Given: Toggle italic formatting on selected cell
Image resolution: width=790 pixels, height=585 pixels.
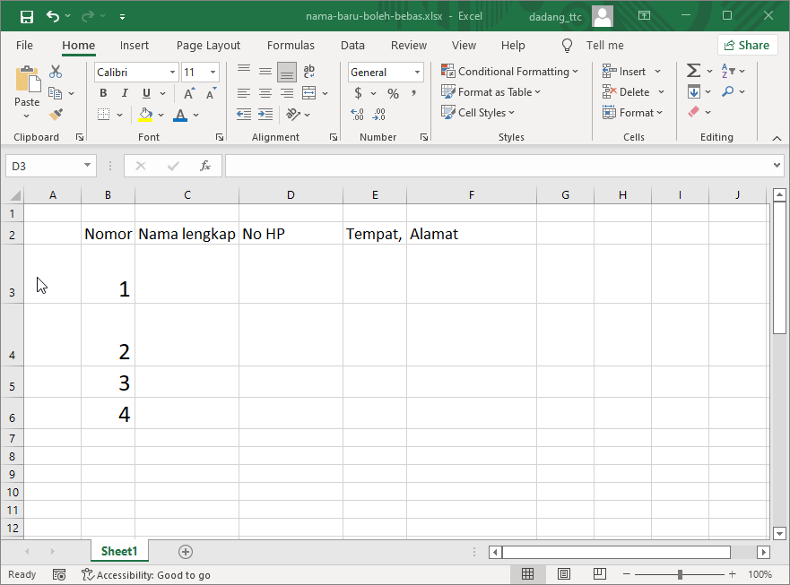Looking at the screenshot, I should point(125,92).
